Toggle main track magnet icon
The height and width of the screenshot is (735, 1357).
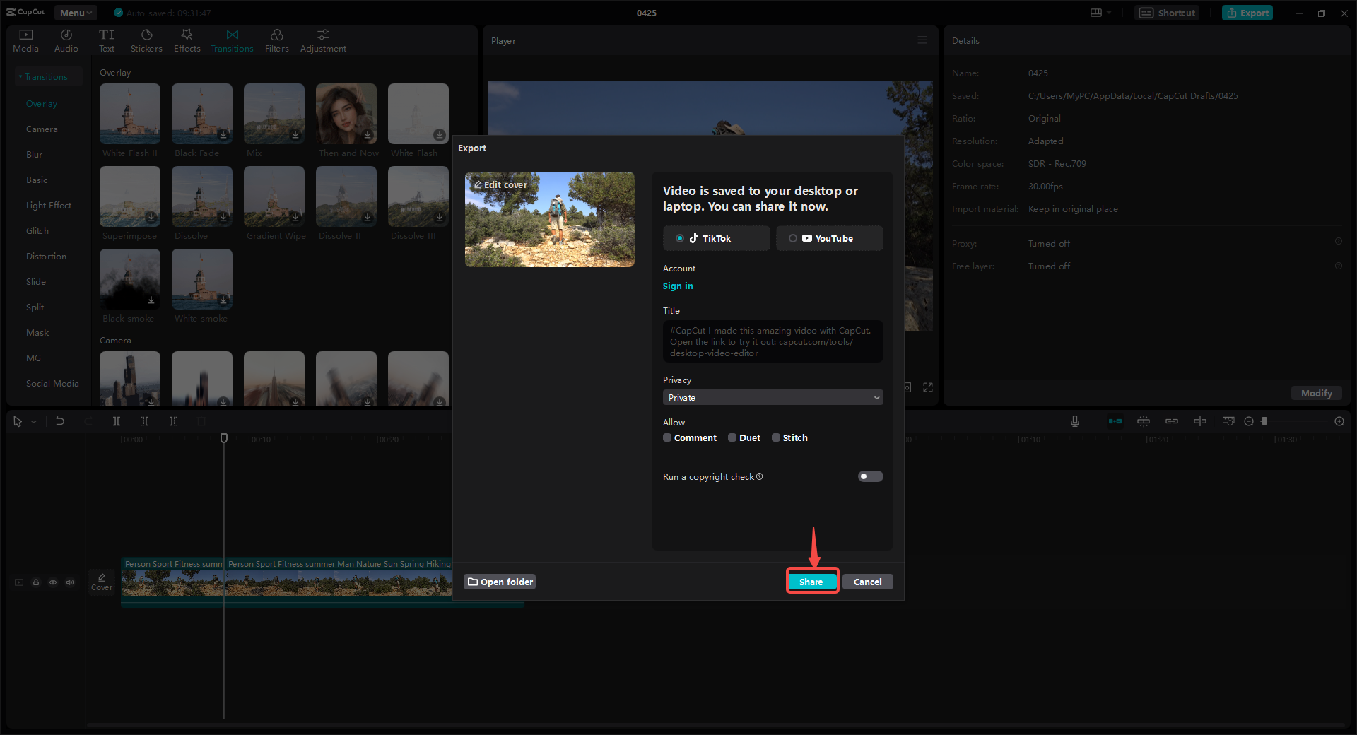coord(1115,421)
